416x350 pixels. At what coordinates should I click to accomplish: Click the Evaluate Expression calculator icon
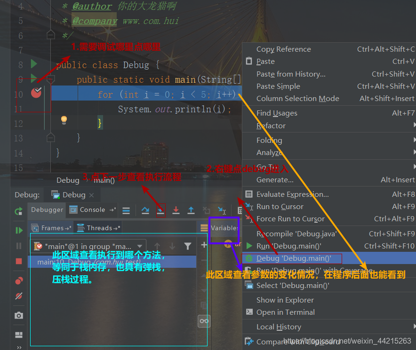click(x=249, y=194)
